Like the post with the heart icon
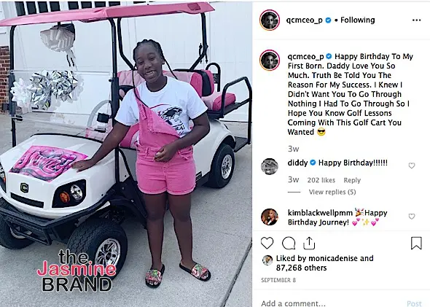This screenshot has height=307, width=430. coord(267,243)
